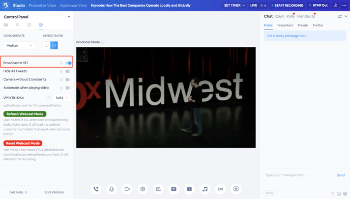Click the Producer Mode video preview
The height and width of the screenshot is (199, 350).
[x=166, y=98]
